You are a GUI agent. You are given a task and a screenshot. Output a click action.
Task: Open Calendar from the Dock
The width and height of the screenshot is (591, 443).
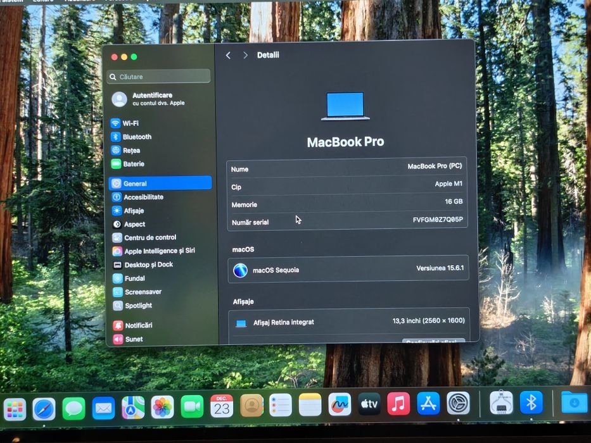[222, 406]
